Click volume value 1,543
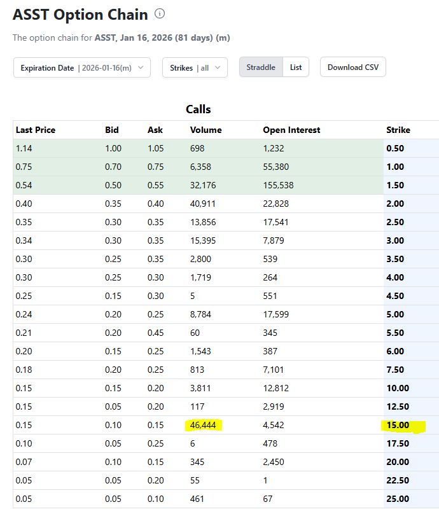Image resolution: width=439 pixels, height=514 pixels. [200, 351]
